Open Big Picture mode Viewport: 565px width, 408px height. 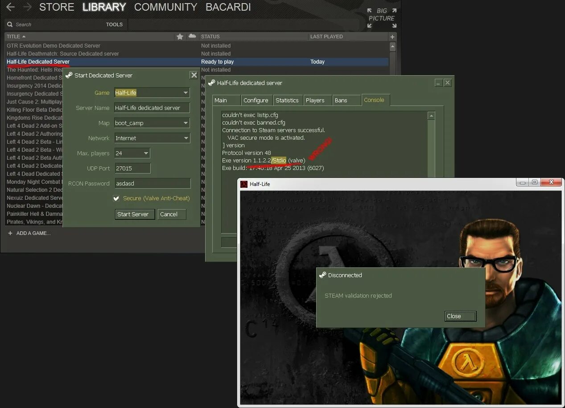381,18
